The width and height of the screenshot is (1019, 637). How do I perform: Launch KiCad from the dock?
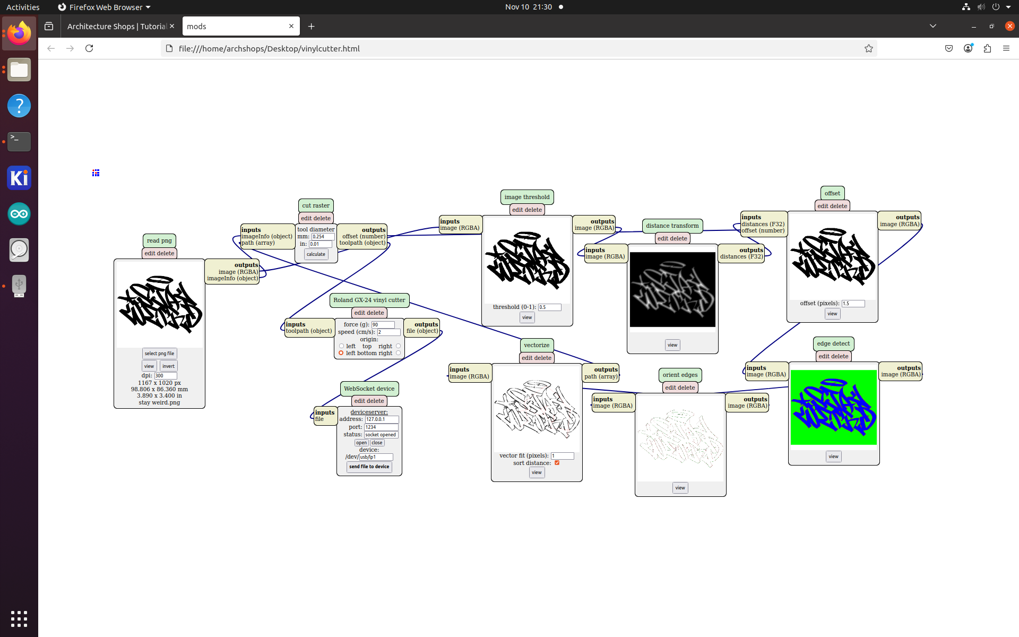click(19, 178)
